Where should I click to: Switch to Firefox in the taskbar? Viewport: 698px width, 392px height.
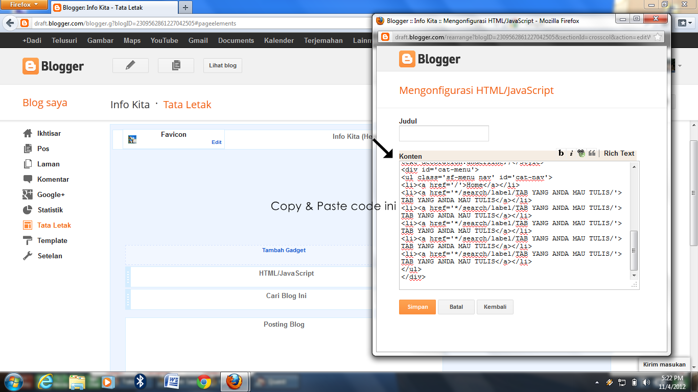click(234, 382)
